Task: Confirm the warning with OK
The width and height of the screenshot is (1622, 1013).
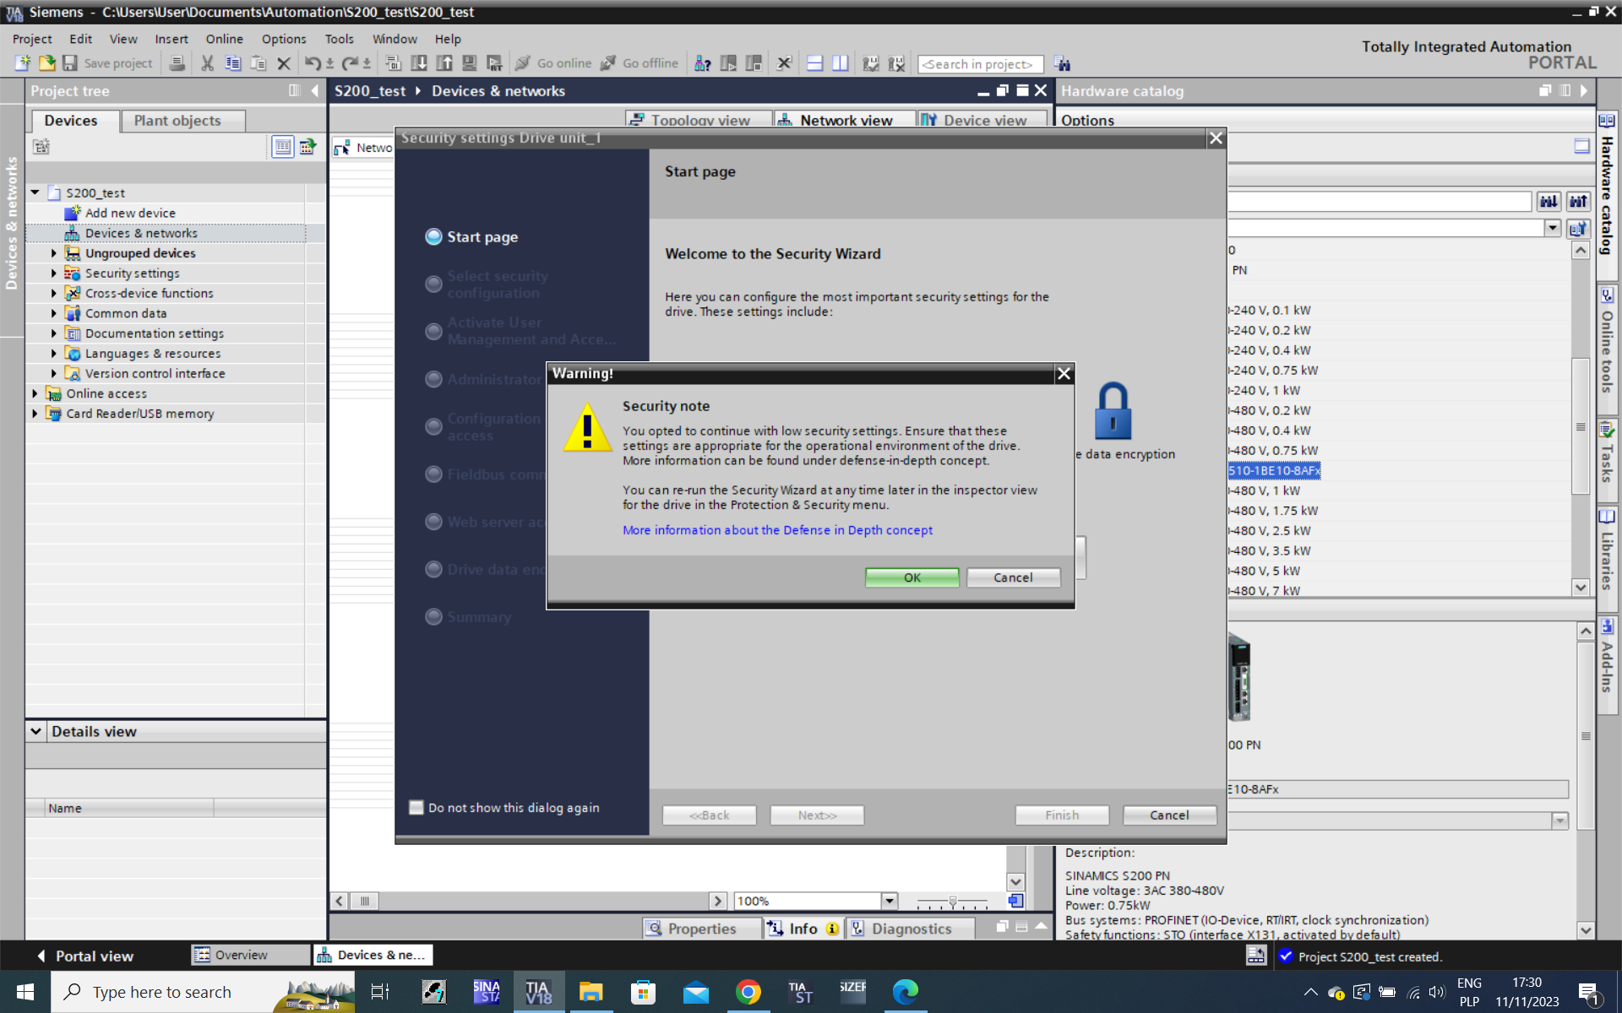Action: (x=912, y=577)
